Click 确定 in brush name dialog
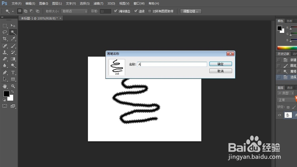The image size is (297, 167). pos(220,64)
